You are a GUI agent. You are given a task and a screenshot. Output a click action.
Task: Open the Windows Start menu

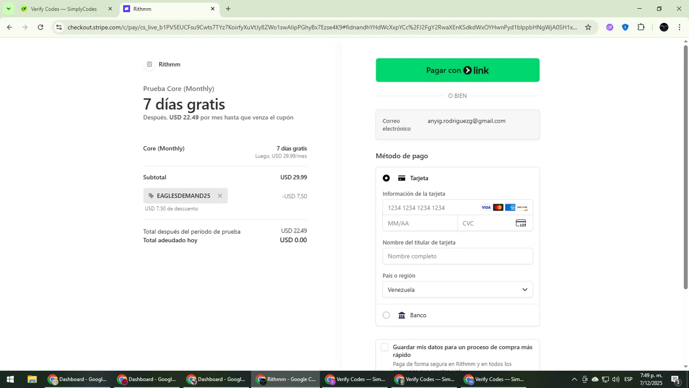click(x=10, y=380)
